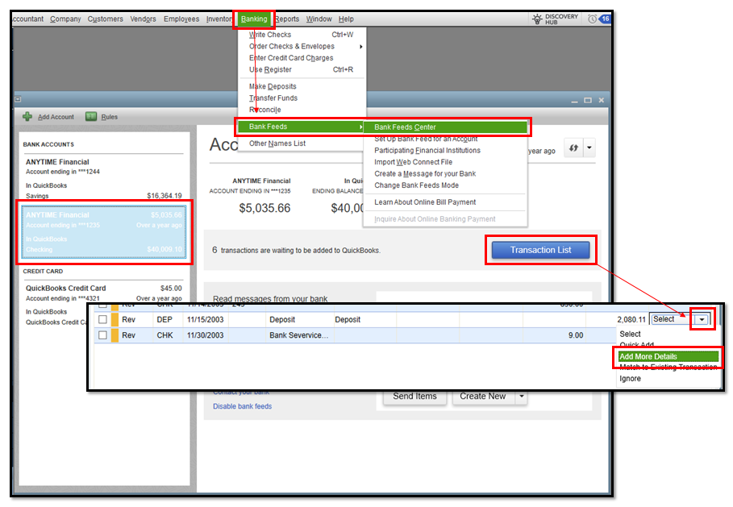Click the Transaction List button
This screenshot has height=507, width=733.
[540, 250]
